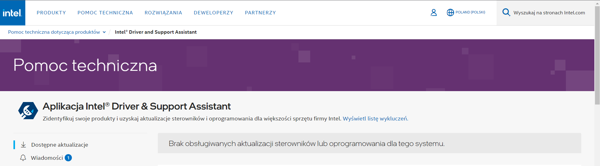The image size is (600, 166).
Task: Expand the breadcrumb chevron dropdown
Action: (x=104, y=32)
